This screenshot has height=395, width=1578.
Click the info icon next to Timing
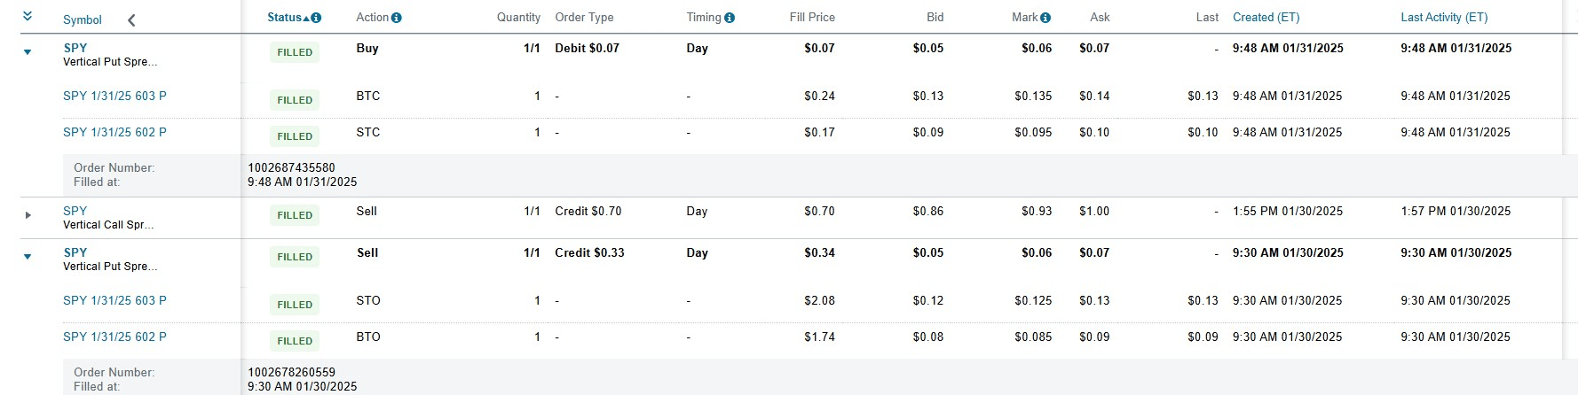pyautogui.click(x=730, y=18)
